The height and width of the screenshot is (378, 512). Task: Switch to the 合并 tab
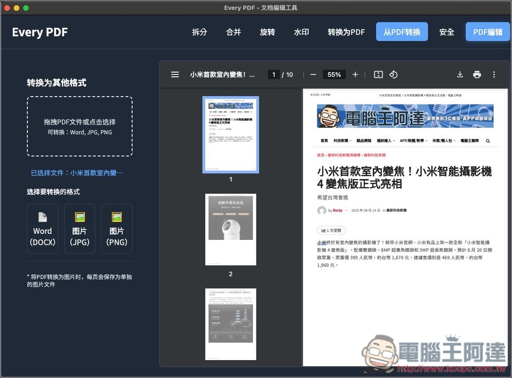click(x=233, y=32)
